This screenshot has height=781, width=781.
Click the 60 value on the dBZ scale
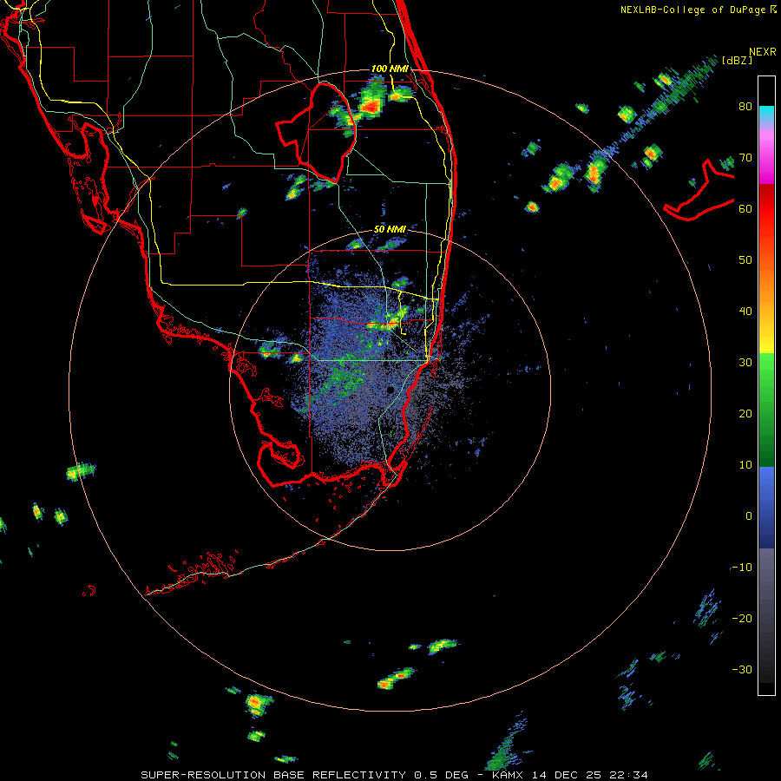pyautogui.click(x=745, y=208)
